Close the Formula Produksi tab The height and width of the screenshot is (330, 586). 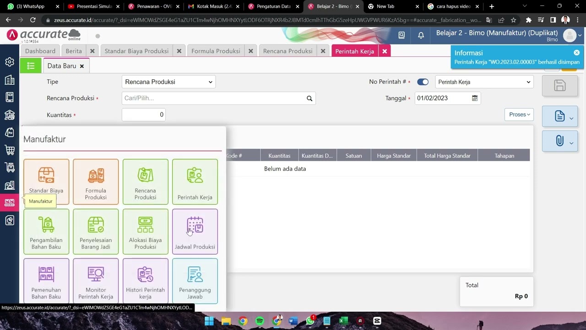click(x=251, y=51)
